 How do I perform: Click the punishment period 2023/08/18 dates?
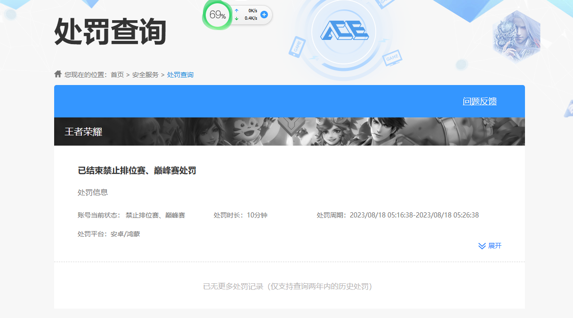(414, 215)
